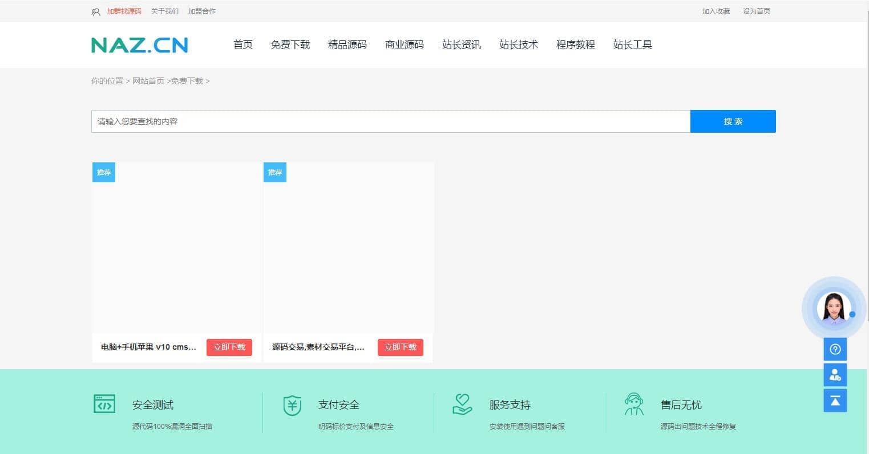
Task: Go to 精品源码 in navigation
Action: tap(347, 44)
